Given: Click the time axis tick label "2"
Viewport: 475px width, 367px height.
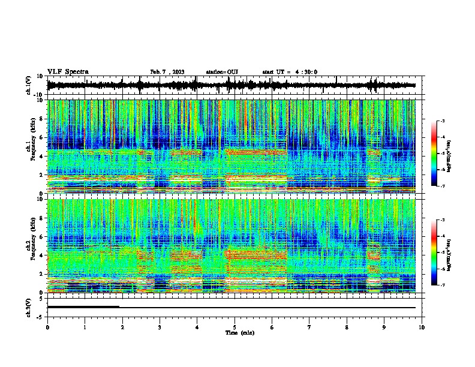Looking at the screenshot, I should click(x=122, y=327).
